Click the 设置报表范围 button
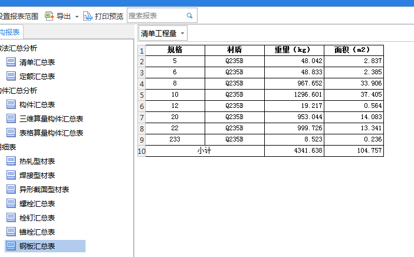 tap(19, 16)
